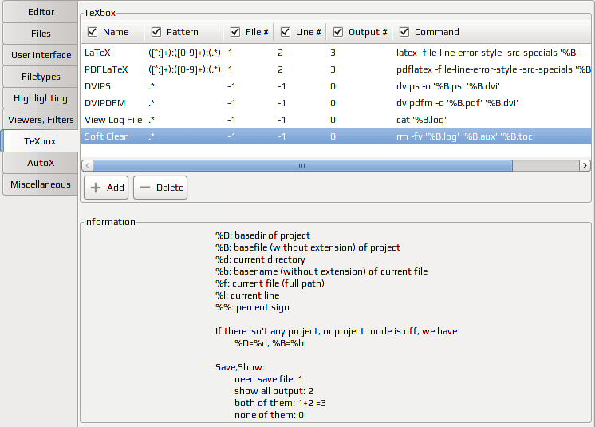The height and width of the screenshot is (427, 595).
Task: Select the DVIPS row name
Action: 97,86
